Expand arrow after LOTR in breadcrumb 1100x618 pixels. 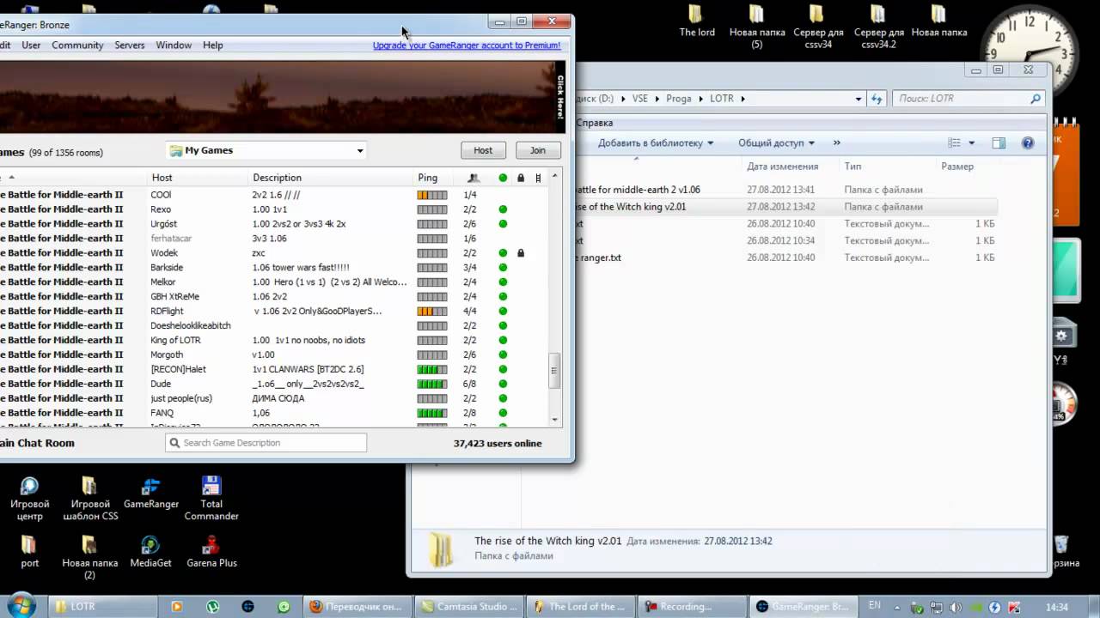[742, 99]
